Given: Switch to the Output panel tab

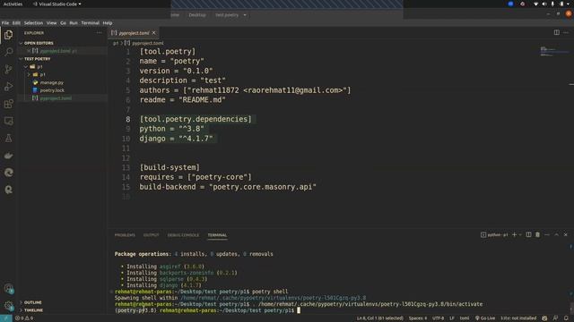Looking at the screenshot, I should [x=151, y=235].
